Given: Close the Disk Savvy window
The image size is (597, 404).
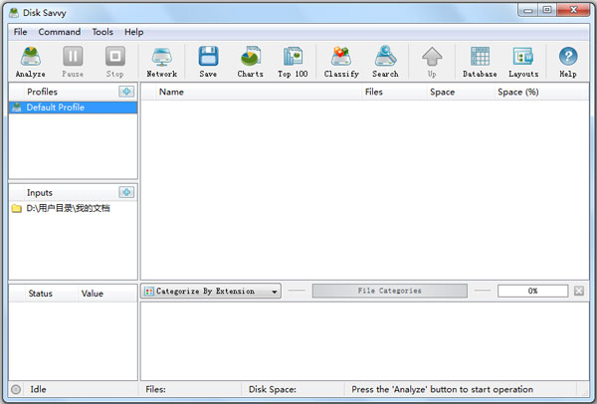Looking at the screenshot, I should pyautogui.click(x=573, y=10).
